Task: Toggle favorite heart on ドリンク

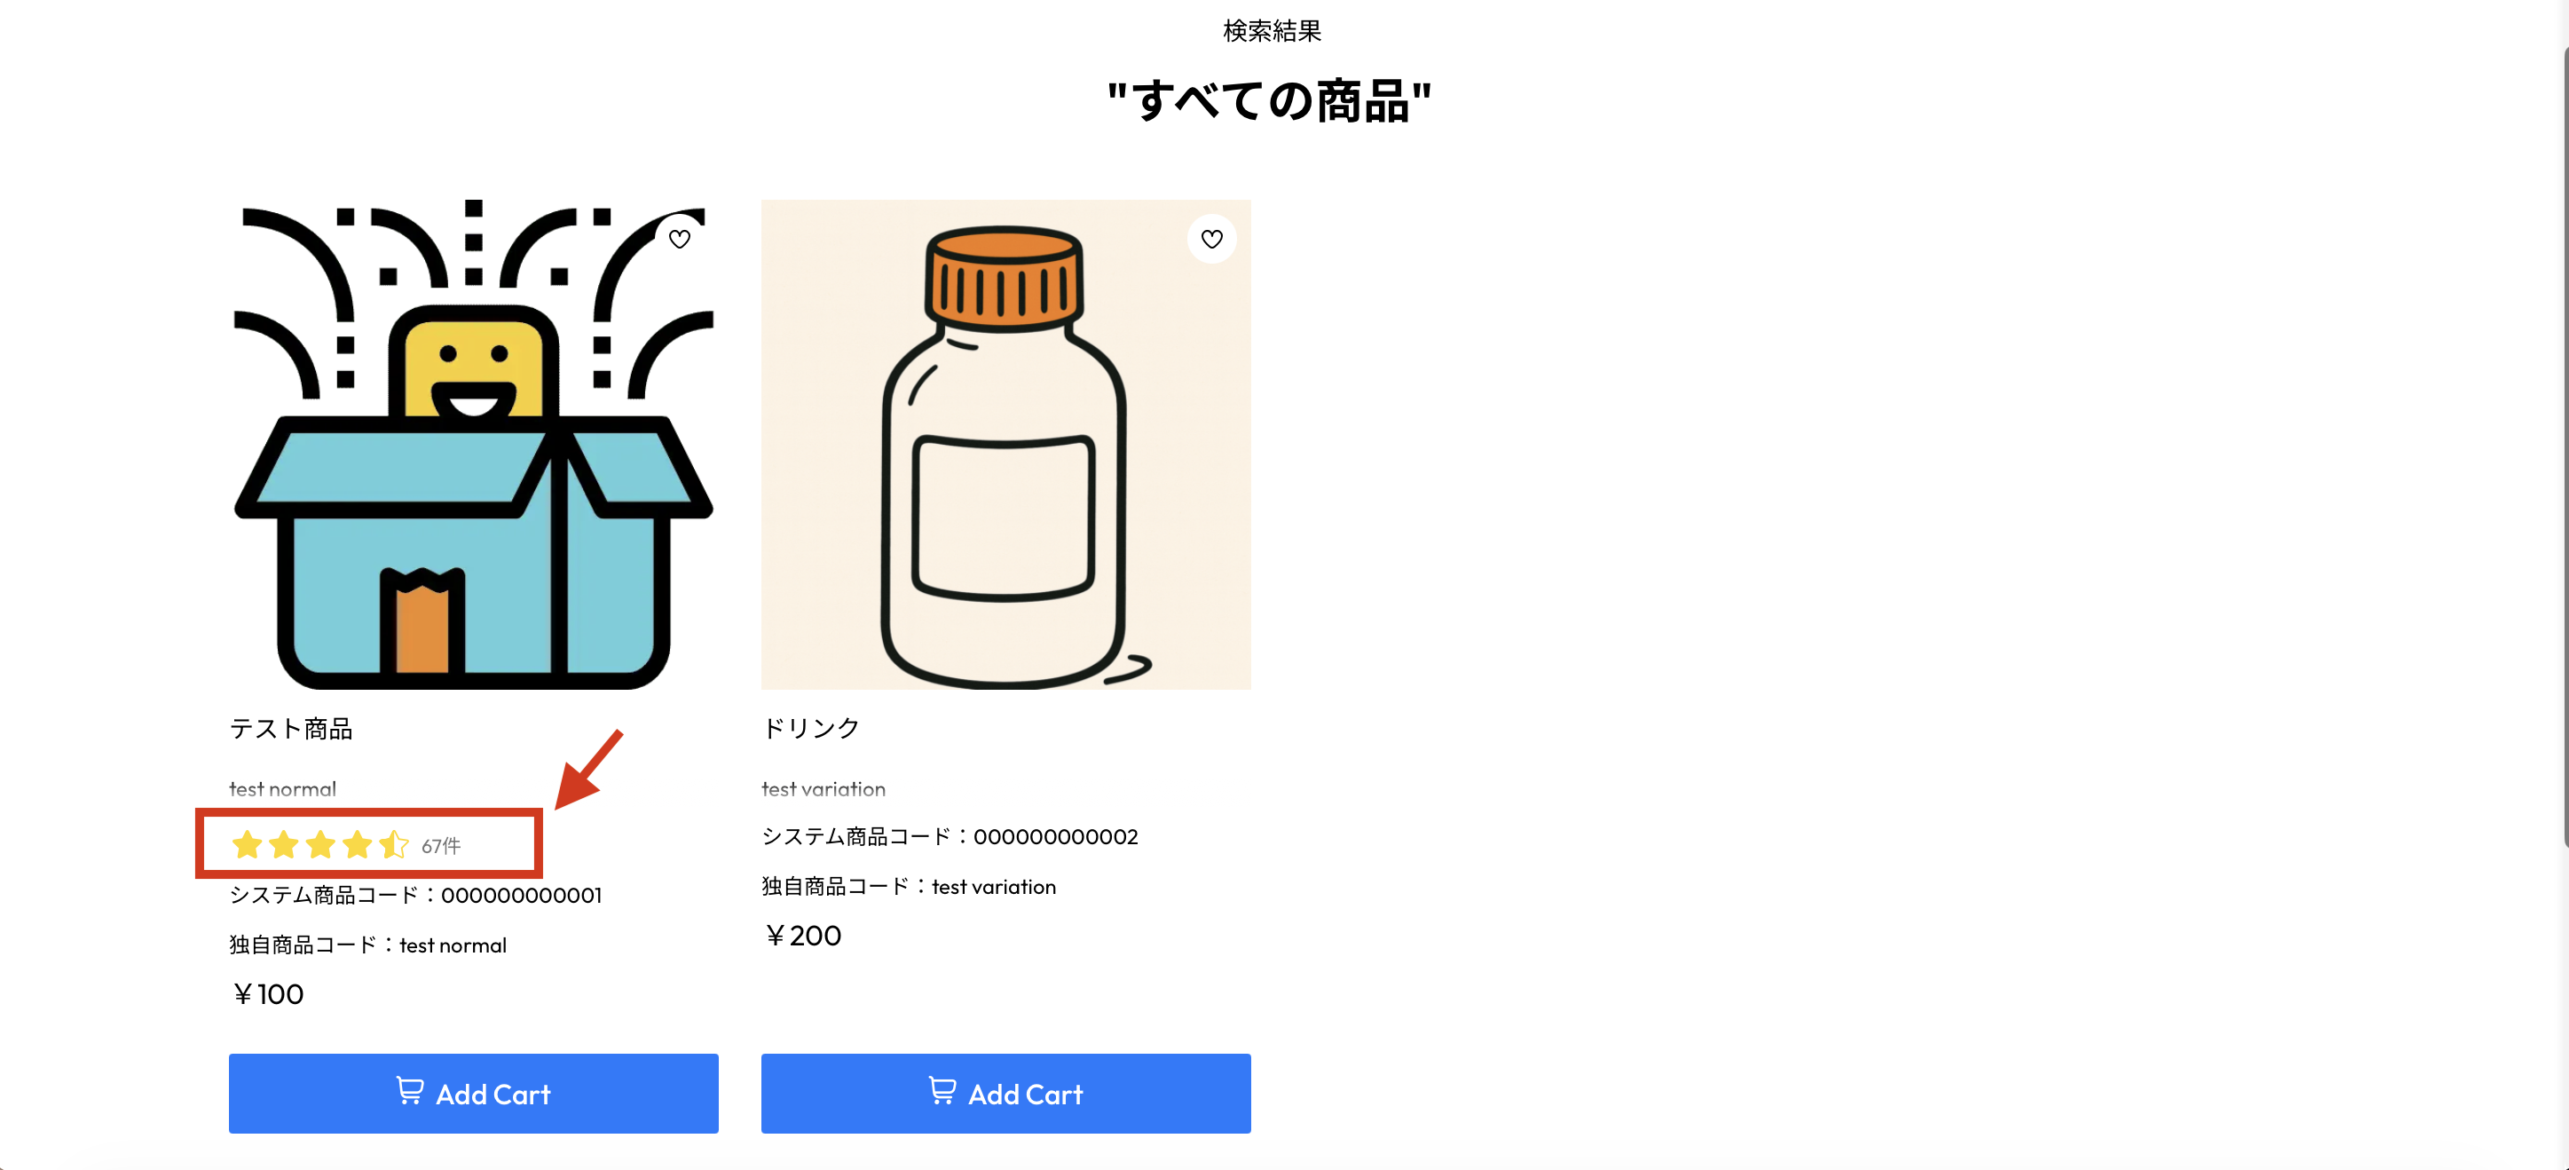Action: coord(1211,240)
